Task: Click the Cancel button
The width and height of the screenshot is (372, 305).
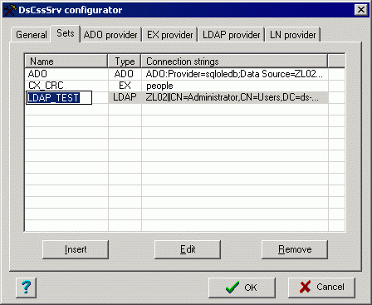Action: [321, 288]
